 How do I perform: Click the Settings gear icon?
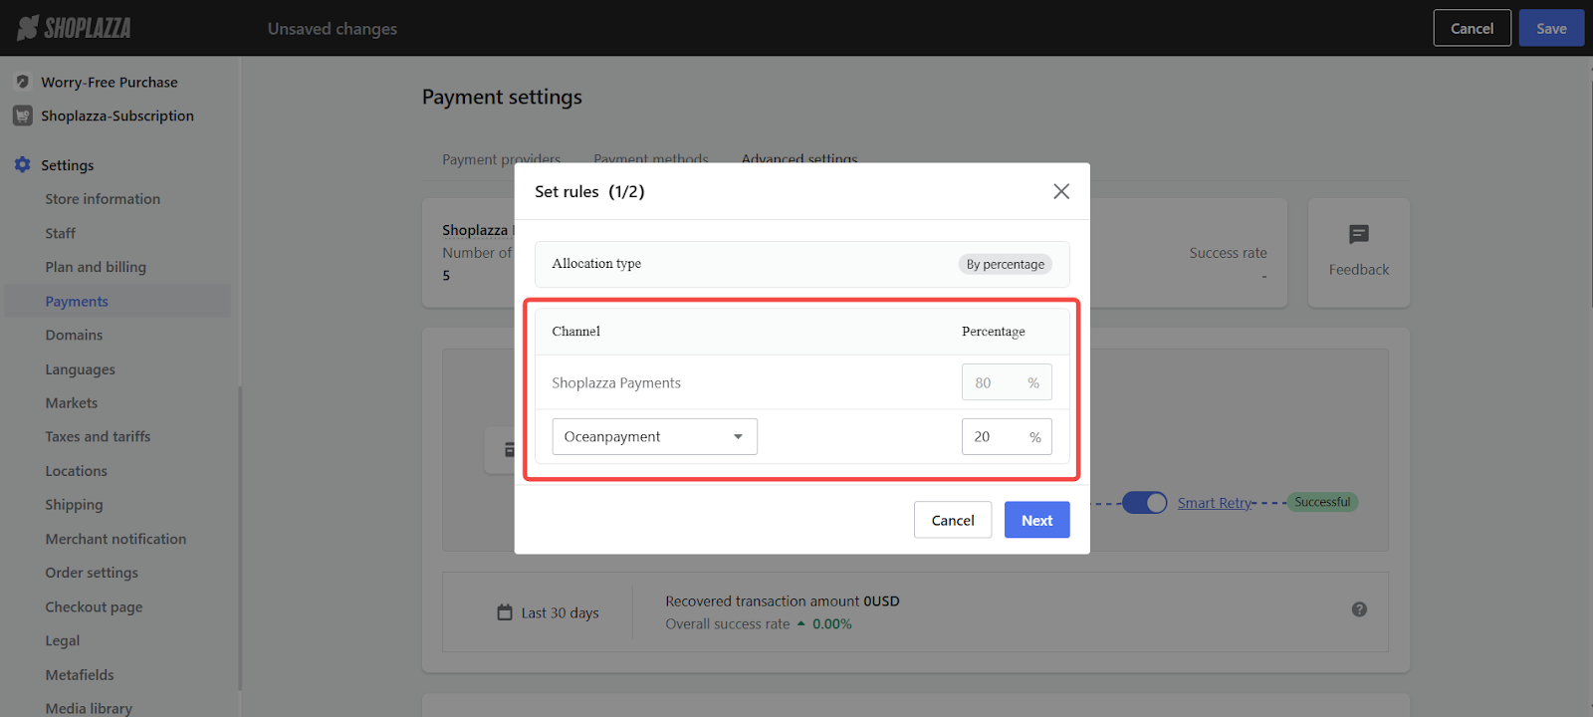point(22,164)
